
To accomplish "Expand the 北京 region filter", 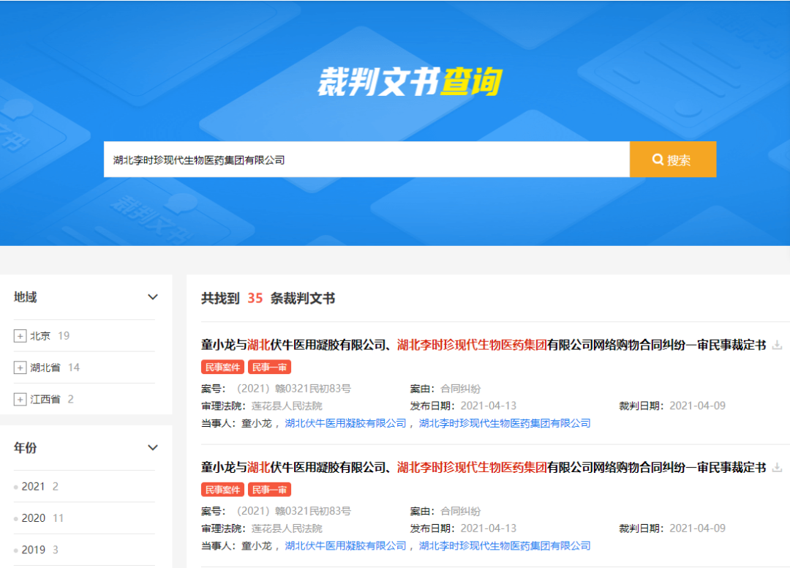I will (20, 336).
